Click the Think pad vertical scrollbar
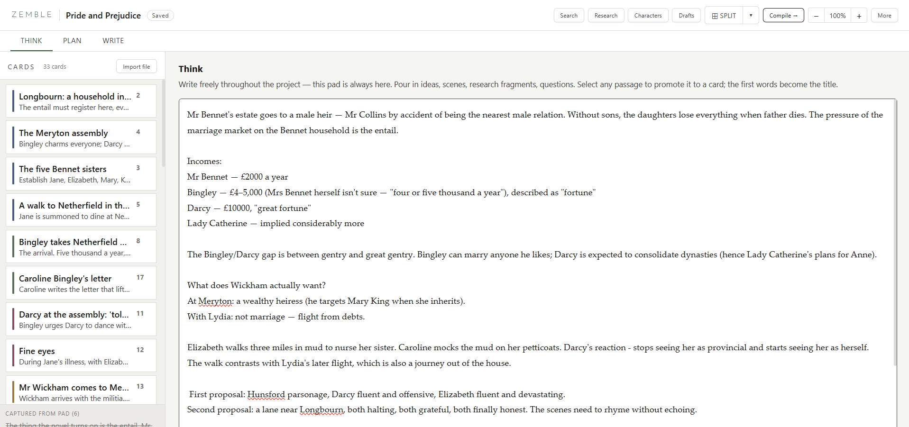Image resolution: width=909 pixels, height=427 pixels. (x=895, y=232)
